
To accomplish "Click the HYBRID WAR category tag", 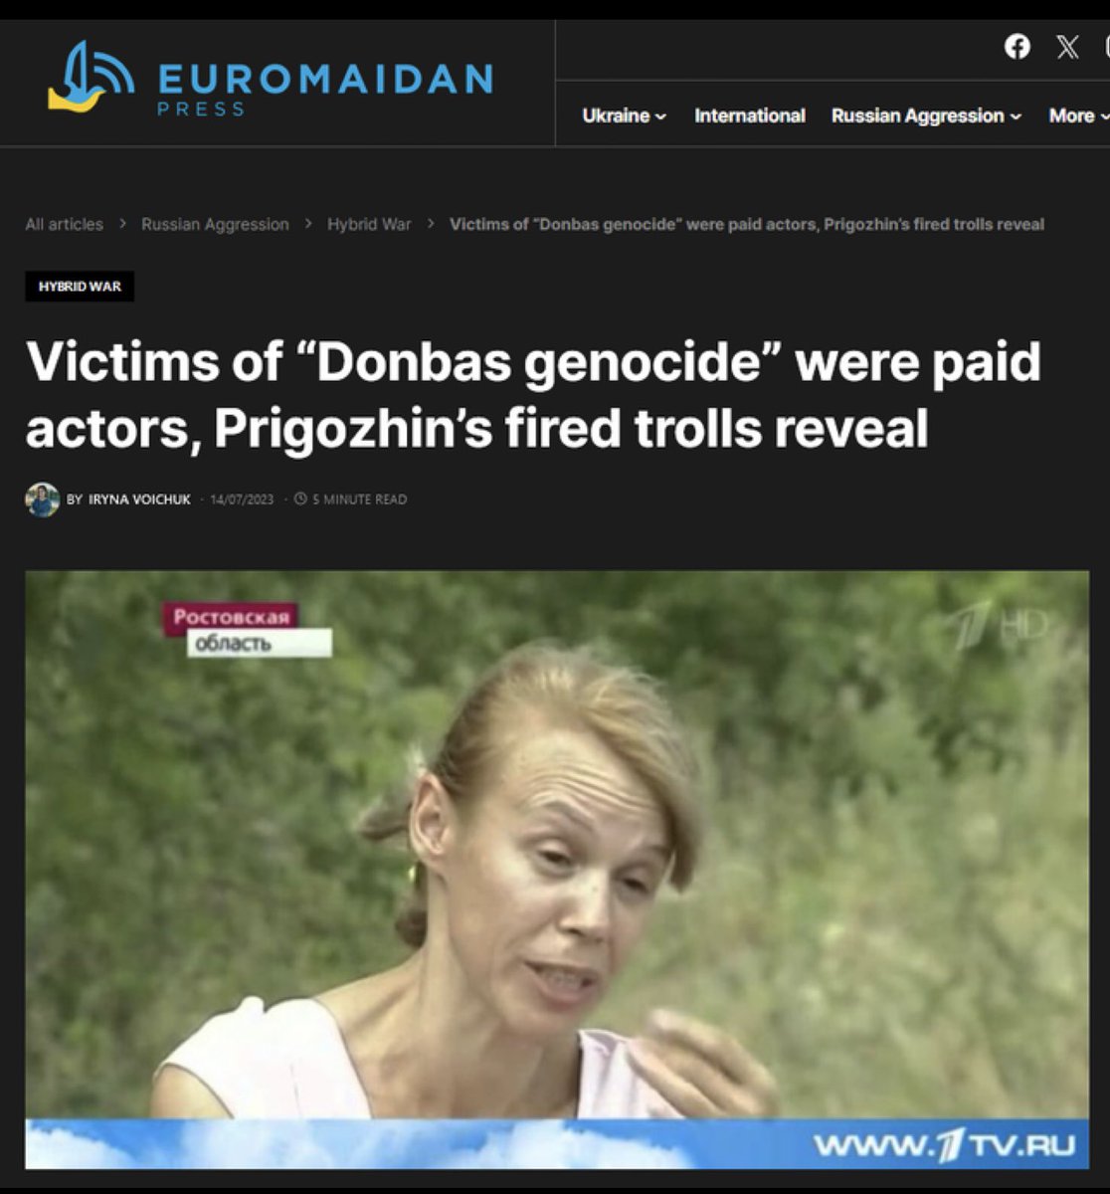I will [80, 287].
